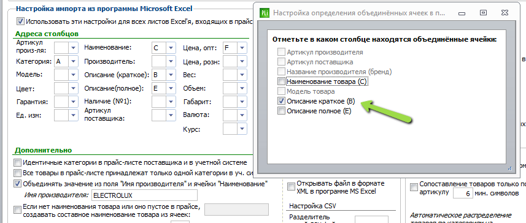This screenshot has width=526, height=223.
Task: Click 'Отметьте в каком столбце находятся' heading text
Action: click(384, 39)
